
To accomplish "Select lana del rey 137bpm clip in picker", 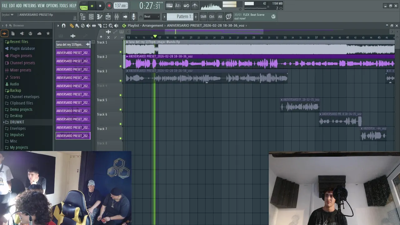I will (x=73, y=44).
